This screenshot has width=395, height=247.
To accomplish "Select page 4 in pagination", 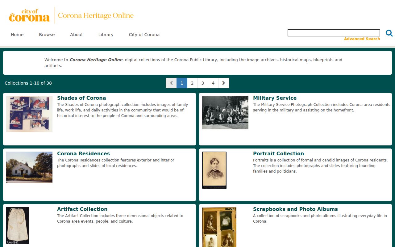I will 213,83.
